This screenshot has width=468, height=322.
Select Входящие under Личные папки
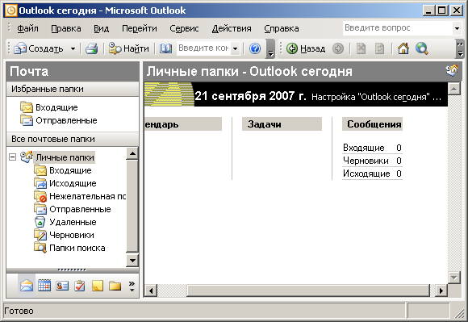point(63,170)
